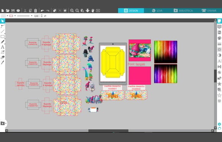Image resolution: width=222 pixels, height=142 pixels.
Task: Undo the last action
Action: (42, 11)
